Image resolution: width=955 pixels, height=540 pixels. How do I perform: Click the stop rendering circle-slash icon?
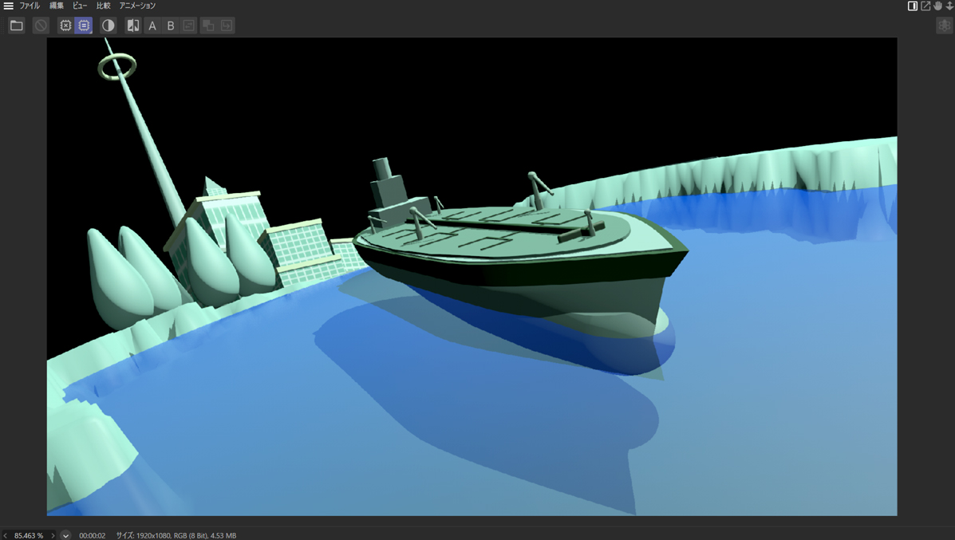41,26
